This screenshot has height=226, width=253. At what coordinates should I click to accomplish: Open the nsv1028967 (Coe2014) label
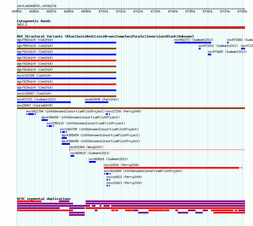pyautogui.click(x=34, y=93)
